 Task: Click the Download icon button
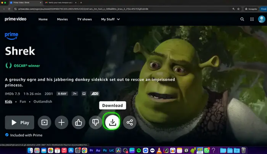coord(113,122)
